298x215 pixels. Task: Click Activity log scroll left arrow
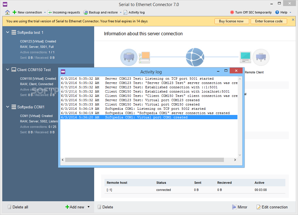[63, 160]
